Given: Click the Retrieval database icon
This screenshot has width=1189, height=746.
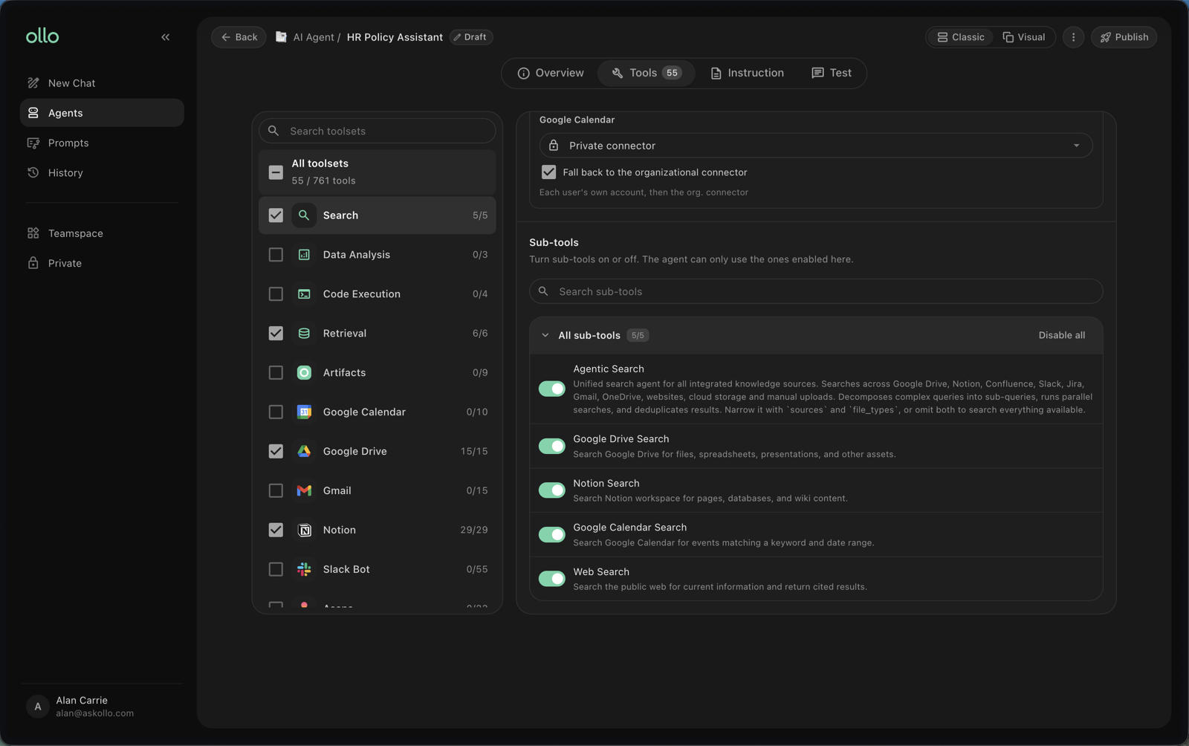Looking at the screenshot, I should tap(304, 334).
